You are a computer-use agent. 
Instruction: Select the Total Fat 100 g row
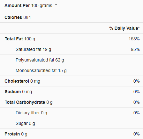pyautogui.click(x=71, y=39)
